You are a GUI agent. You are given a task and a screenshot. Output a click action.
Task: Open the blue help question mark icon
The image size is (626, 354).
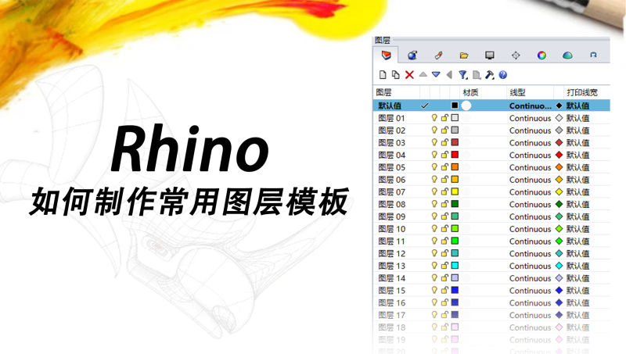(503, 75)
